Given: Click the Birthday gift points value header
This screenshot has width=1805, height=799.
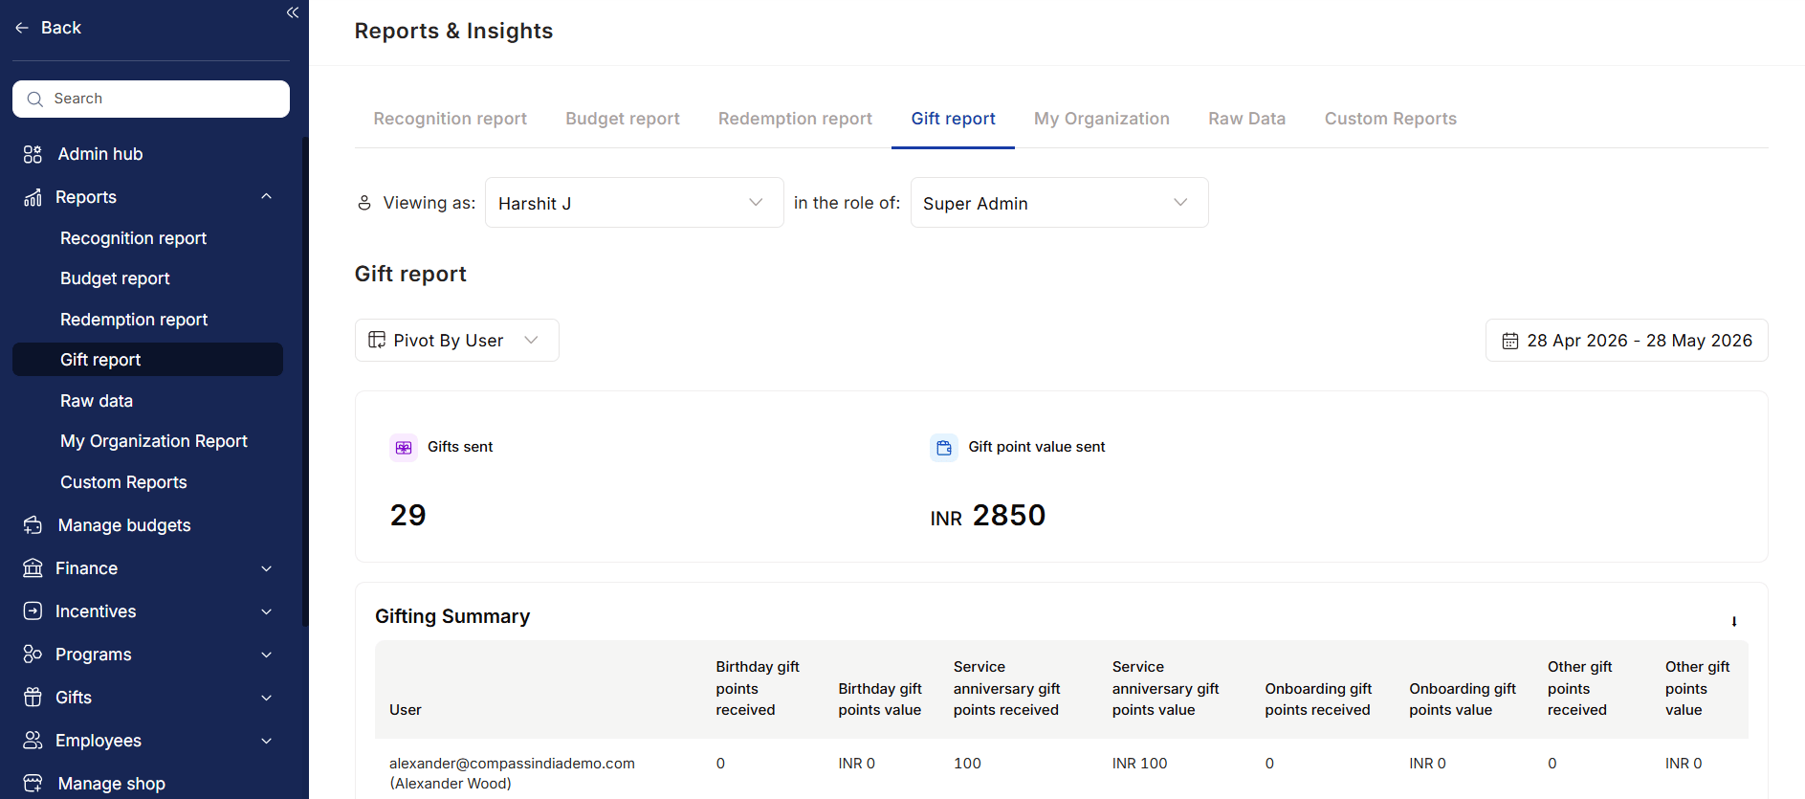Looking at the screenshot, I should coord(880,699).
